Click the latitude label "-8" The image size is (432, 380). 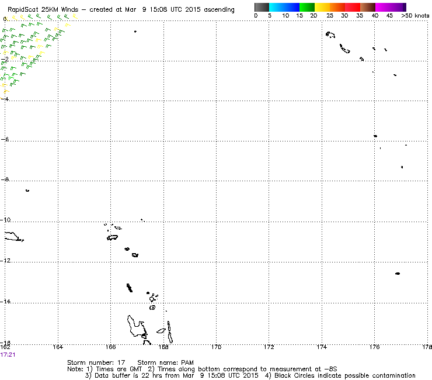5,179
